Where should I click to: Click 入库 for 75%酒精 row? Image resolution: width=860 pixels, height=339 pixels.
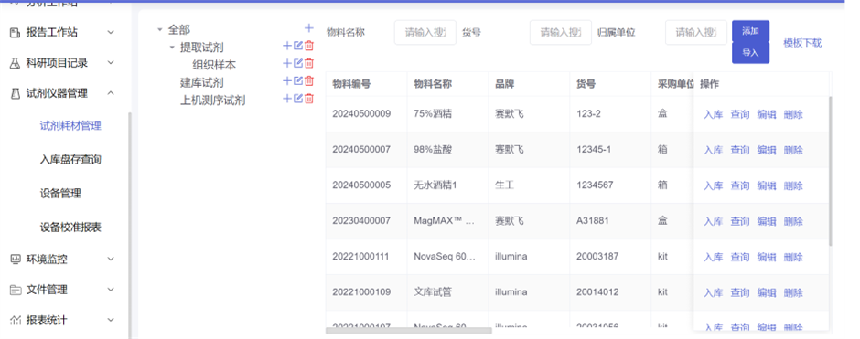pos(713,114)
